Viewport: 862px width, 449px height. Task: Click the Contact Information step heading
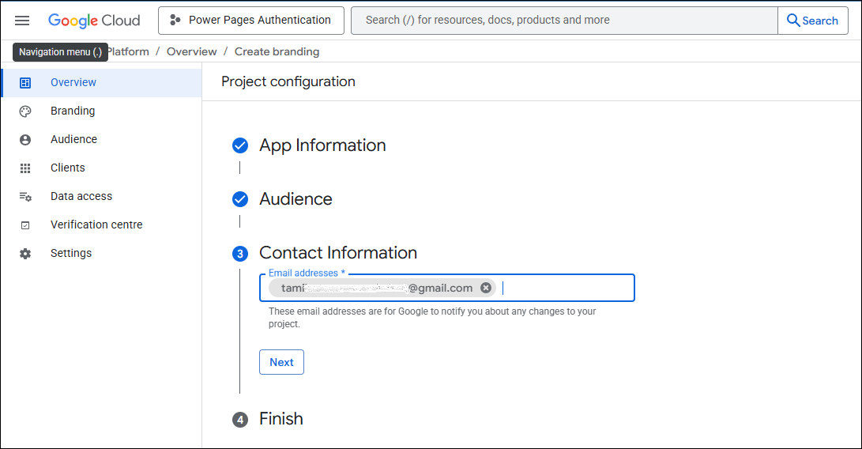(338, 253)
